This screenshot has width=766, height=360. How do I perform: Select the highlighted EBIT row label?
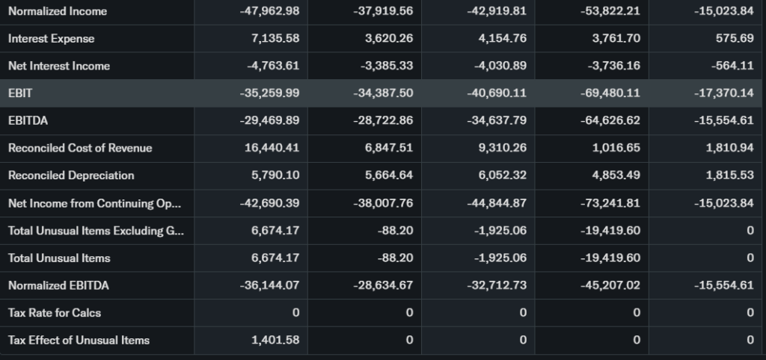click(x=21, y=93)
